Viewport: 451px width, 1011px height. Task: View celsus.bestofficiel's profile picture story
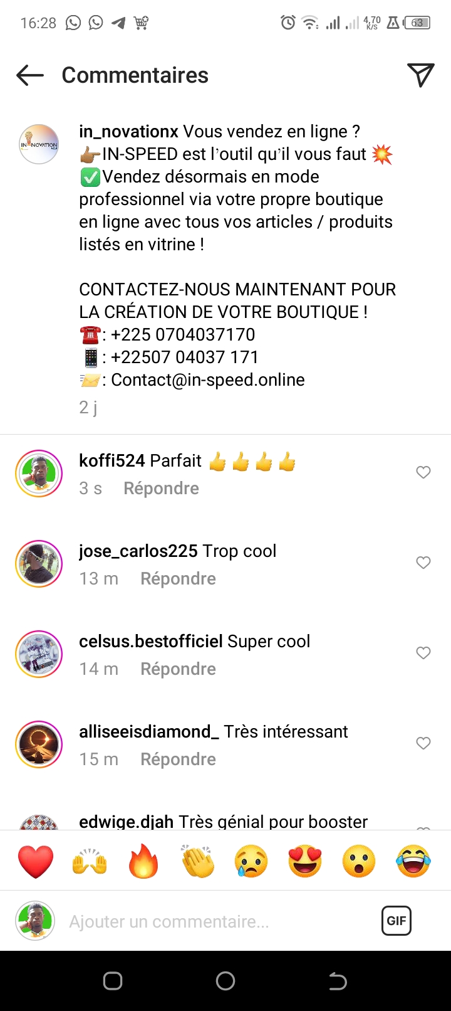pyautogui.click(x=39, y=654)
